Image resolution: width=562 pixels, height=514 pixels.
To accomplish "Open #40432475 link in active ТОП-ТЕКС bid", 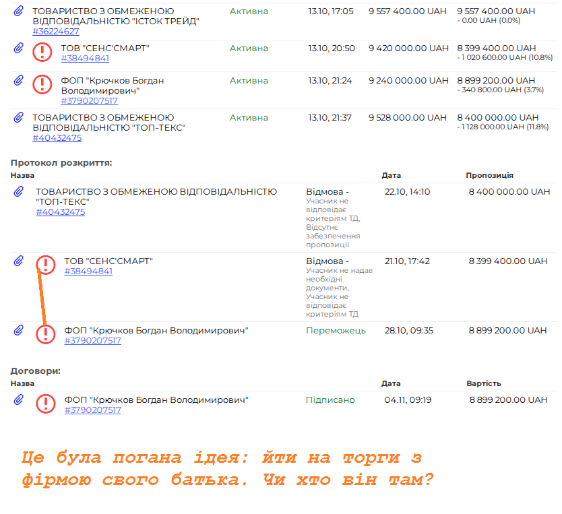I will [x=57, y=138].
